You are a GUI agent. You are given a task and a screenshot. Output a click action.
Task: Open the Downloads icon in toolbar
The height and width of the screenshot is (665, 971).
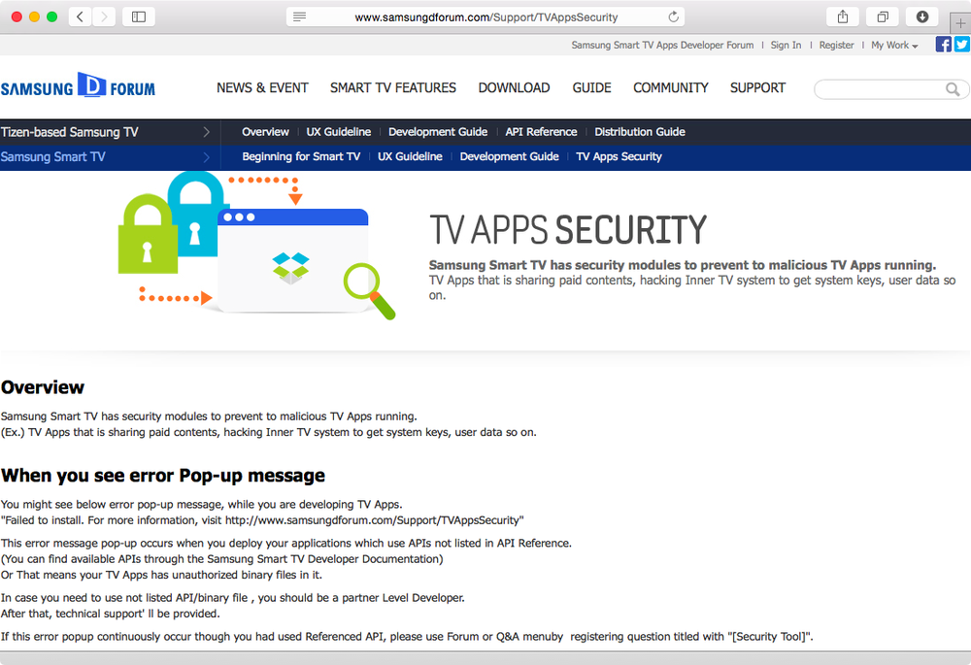[922, 17]
